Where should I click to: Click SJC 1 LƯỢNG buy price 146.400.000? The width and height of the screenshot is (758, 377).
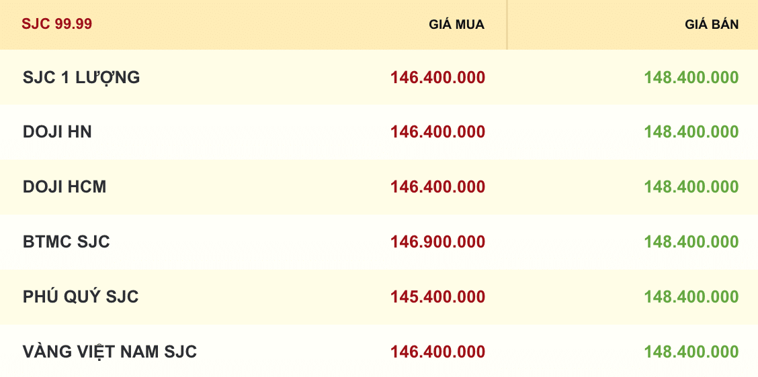click(x=437, y=78)
